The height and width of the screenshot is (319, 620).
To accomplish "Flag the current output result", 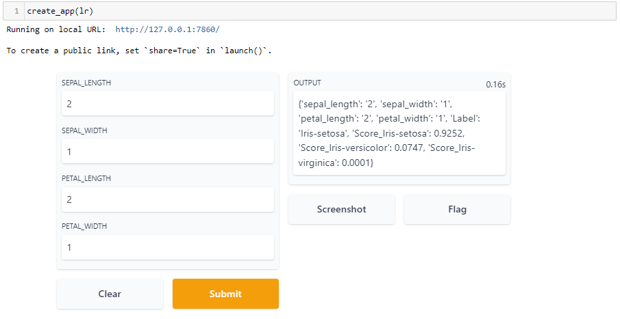I will click(x=457, y=210).
